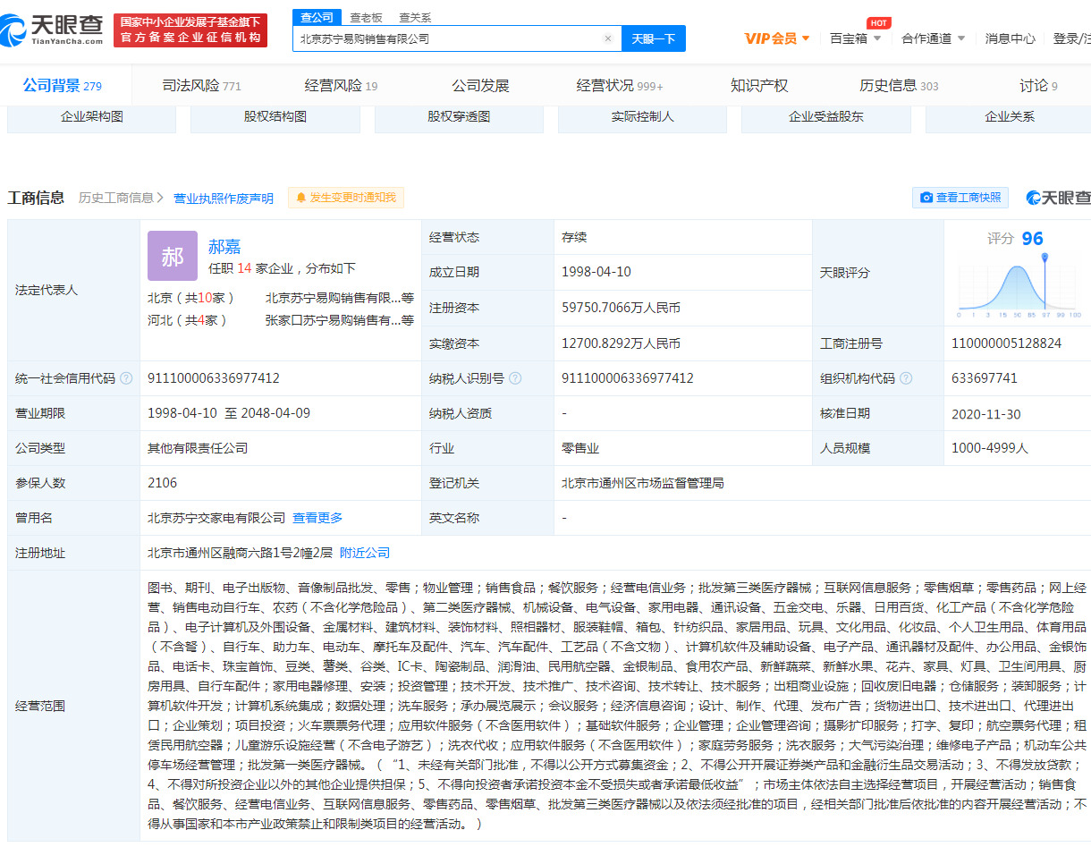This screenshot has width=1091, height=847.
Task: Click the company type 其他有限责任公司
Action: [198, 448]
